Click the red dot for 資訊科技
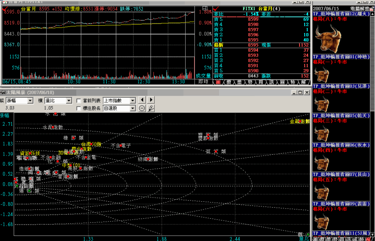Image resolution: width=375 pixels, height=241 pixels. tap(30, 153)
